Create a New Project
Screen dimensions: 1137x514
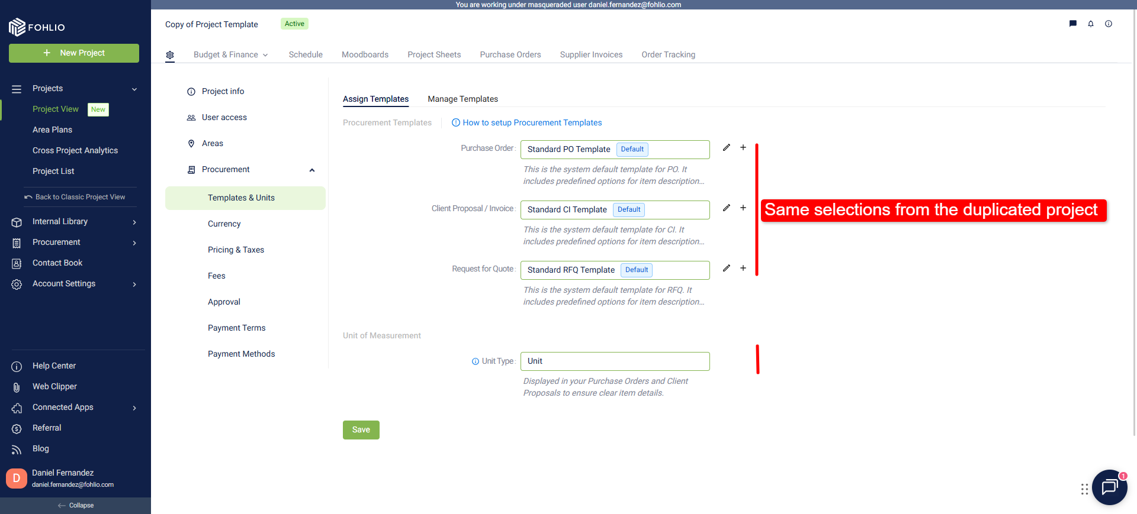[x=74, y=53]
